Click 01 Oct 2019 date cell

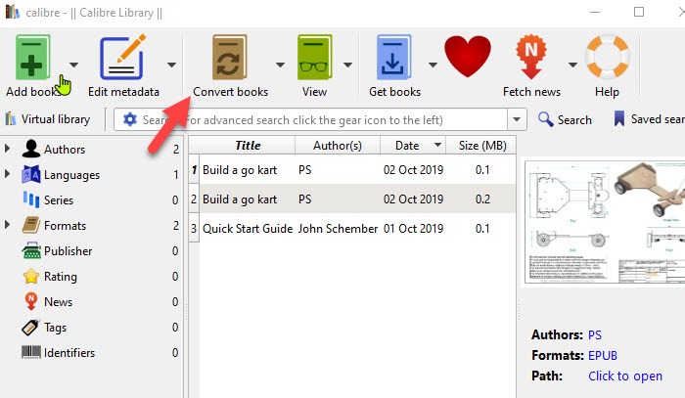coord(413,228)
